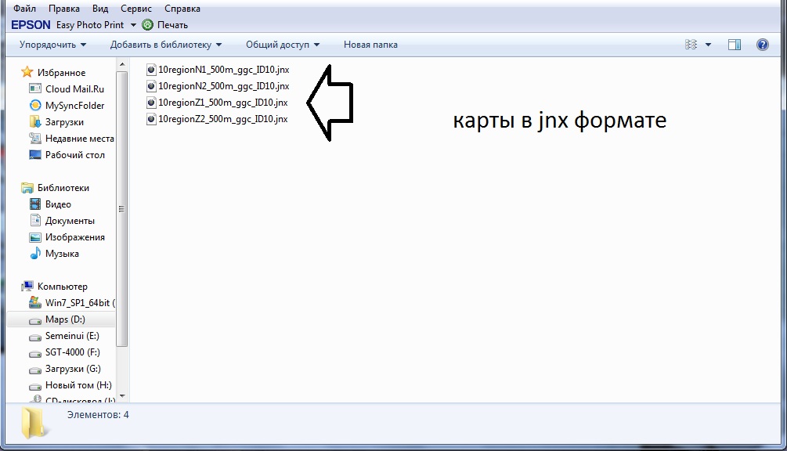This screenshot has height=451, width=787.
Task: Expand the view options dropdown arrow
Action: [x=709, y=45]
